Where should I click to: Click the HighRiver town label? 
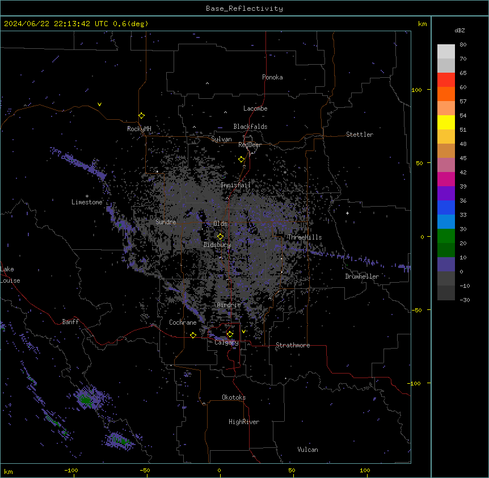(244, 422)
